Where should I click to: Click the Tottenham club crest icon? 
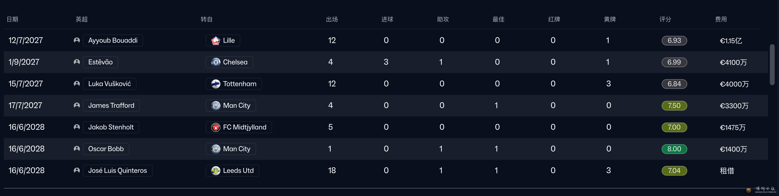(216, 84)
